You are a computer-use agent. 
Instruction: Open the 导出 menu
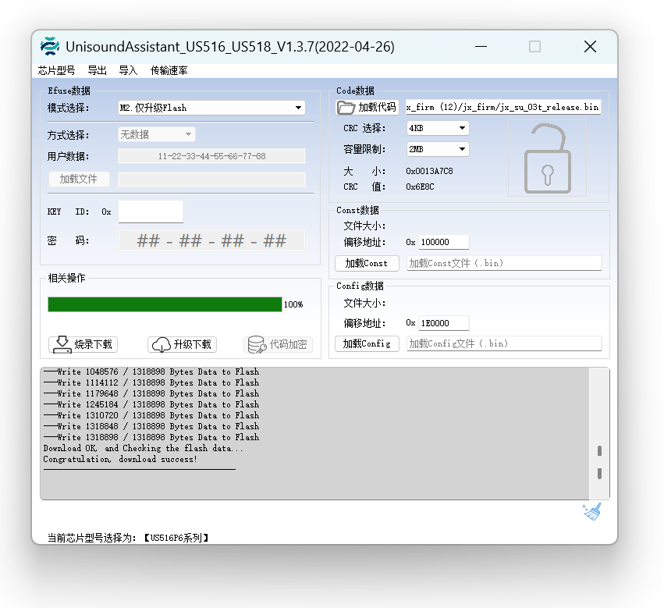point(97,70)
